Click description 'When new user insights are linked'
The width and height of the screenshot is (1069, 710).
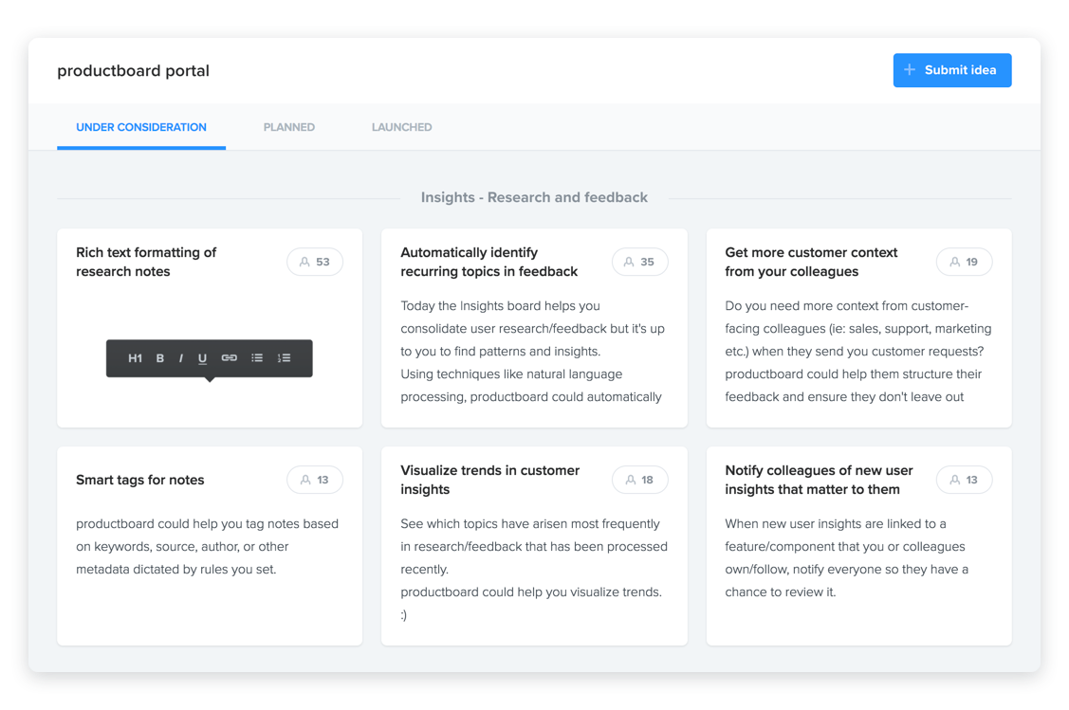pyautogui.click(x=847, y=558)
